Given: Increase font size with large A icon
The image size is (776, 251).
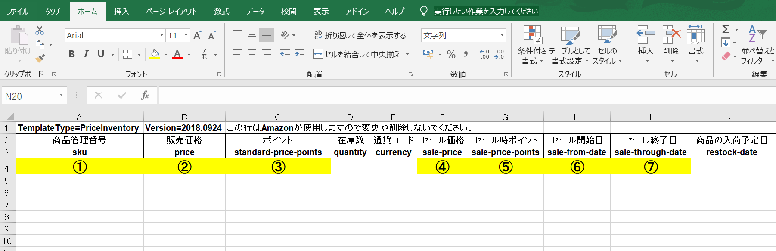Looking at the screenshot, I should (197, 35).
